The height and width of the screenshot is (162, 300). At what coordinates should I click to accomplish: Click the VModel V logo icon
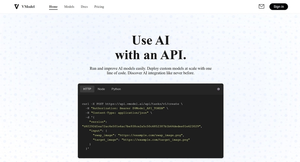click(x=17, y=7)
